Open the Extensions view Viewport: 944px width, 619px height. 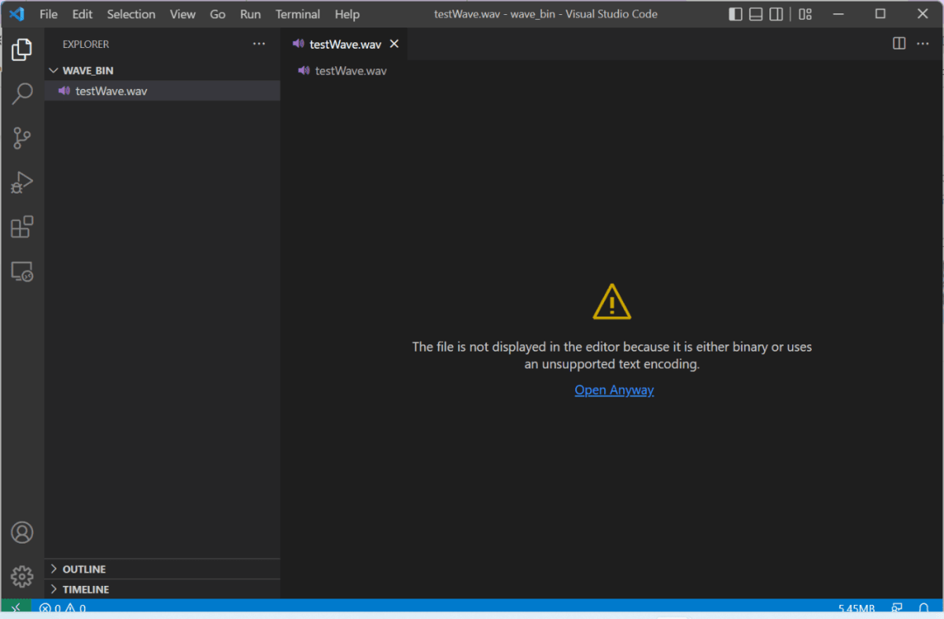coord(22,227)
